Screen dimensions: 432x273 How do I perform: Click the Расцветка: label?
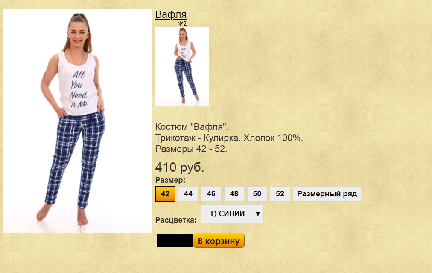(x=176, y=220)
